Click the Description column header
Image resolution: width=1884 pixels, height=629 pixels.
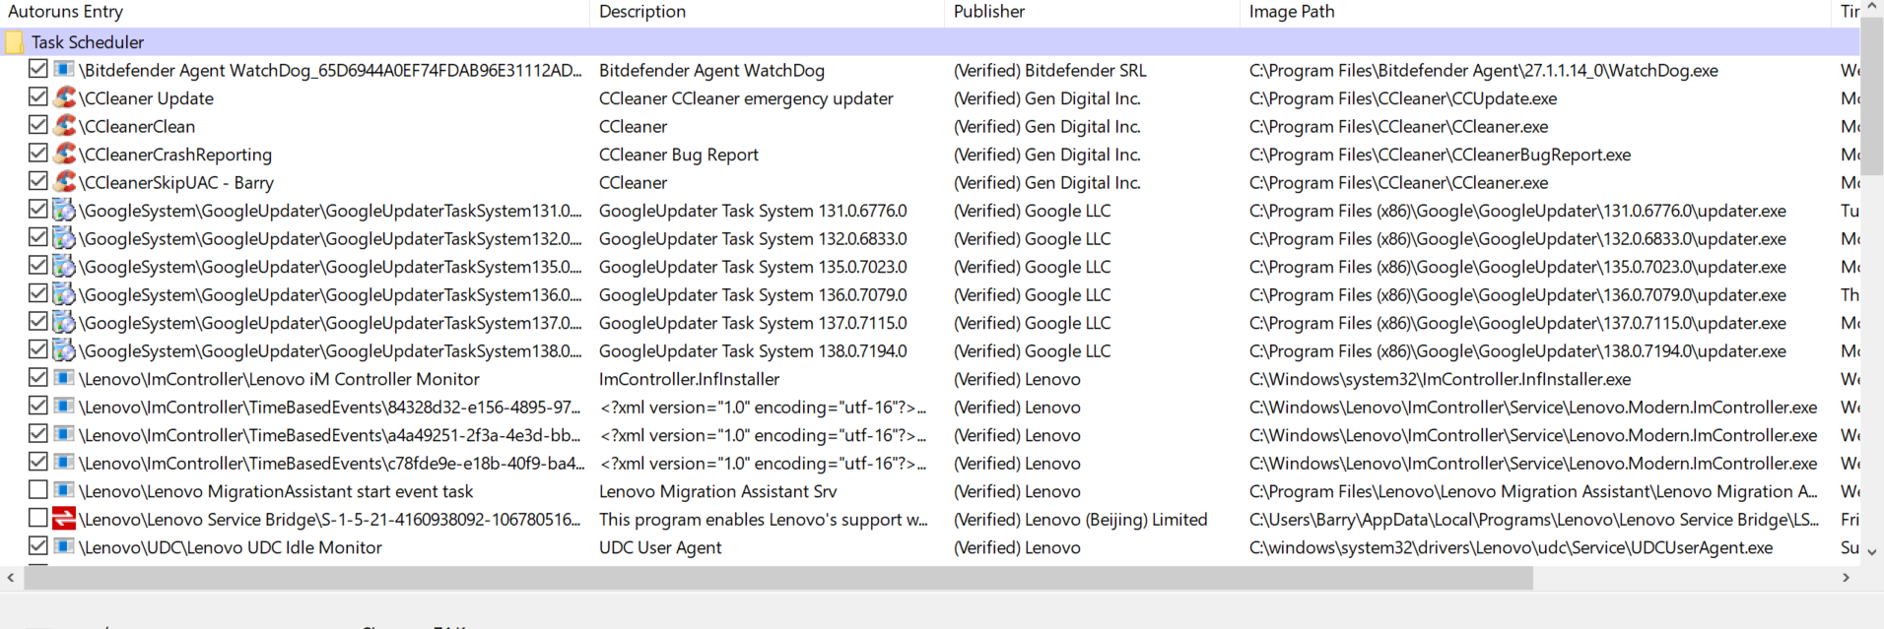click(x=642, y=12)
